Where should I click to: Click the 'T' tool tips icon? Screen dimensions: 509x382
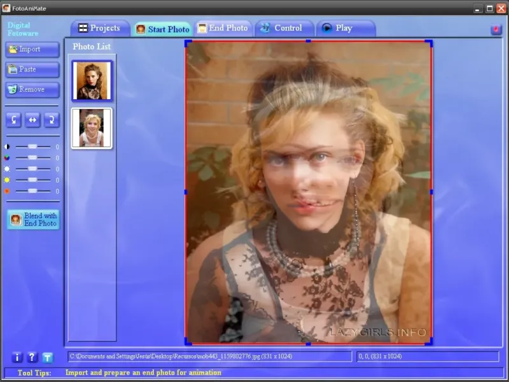point(47,358)
